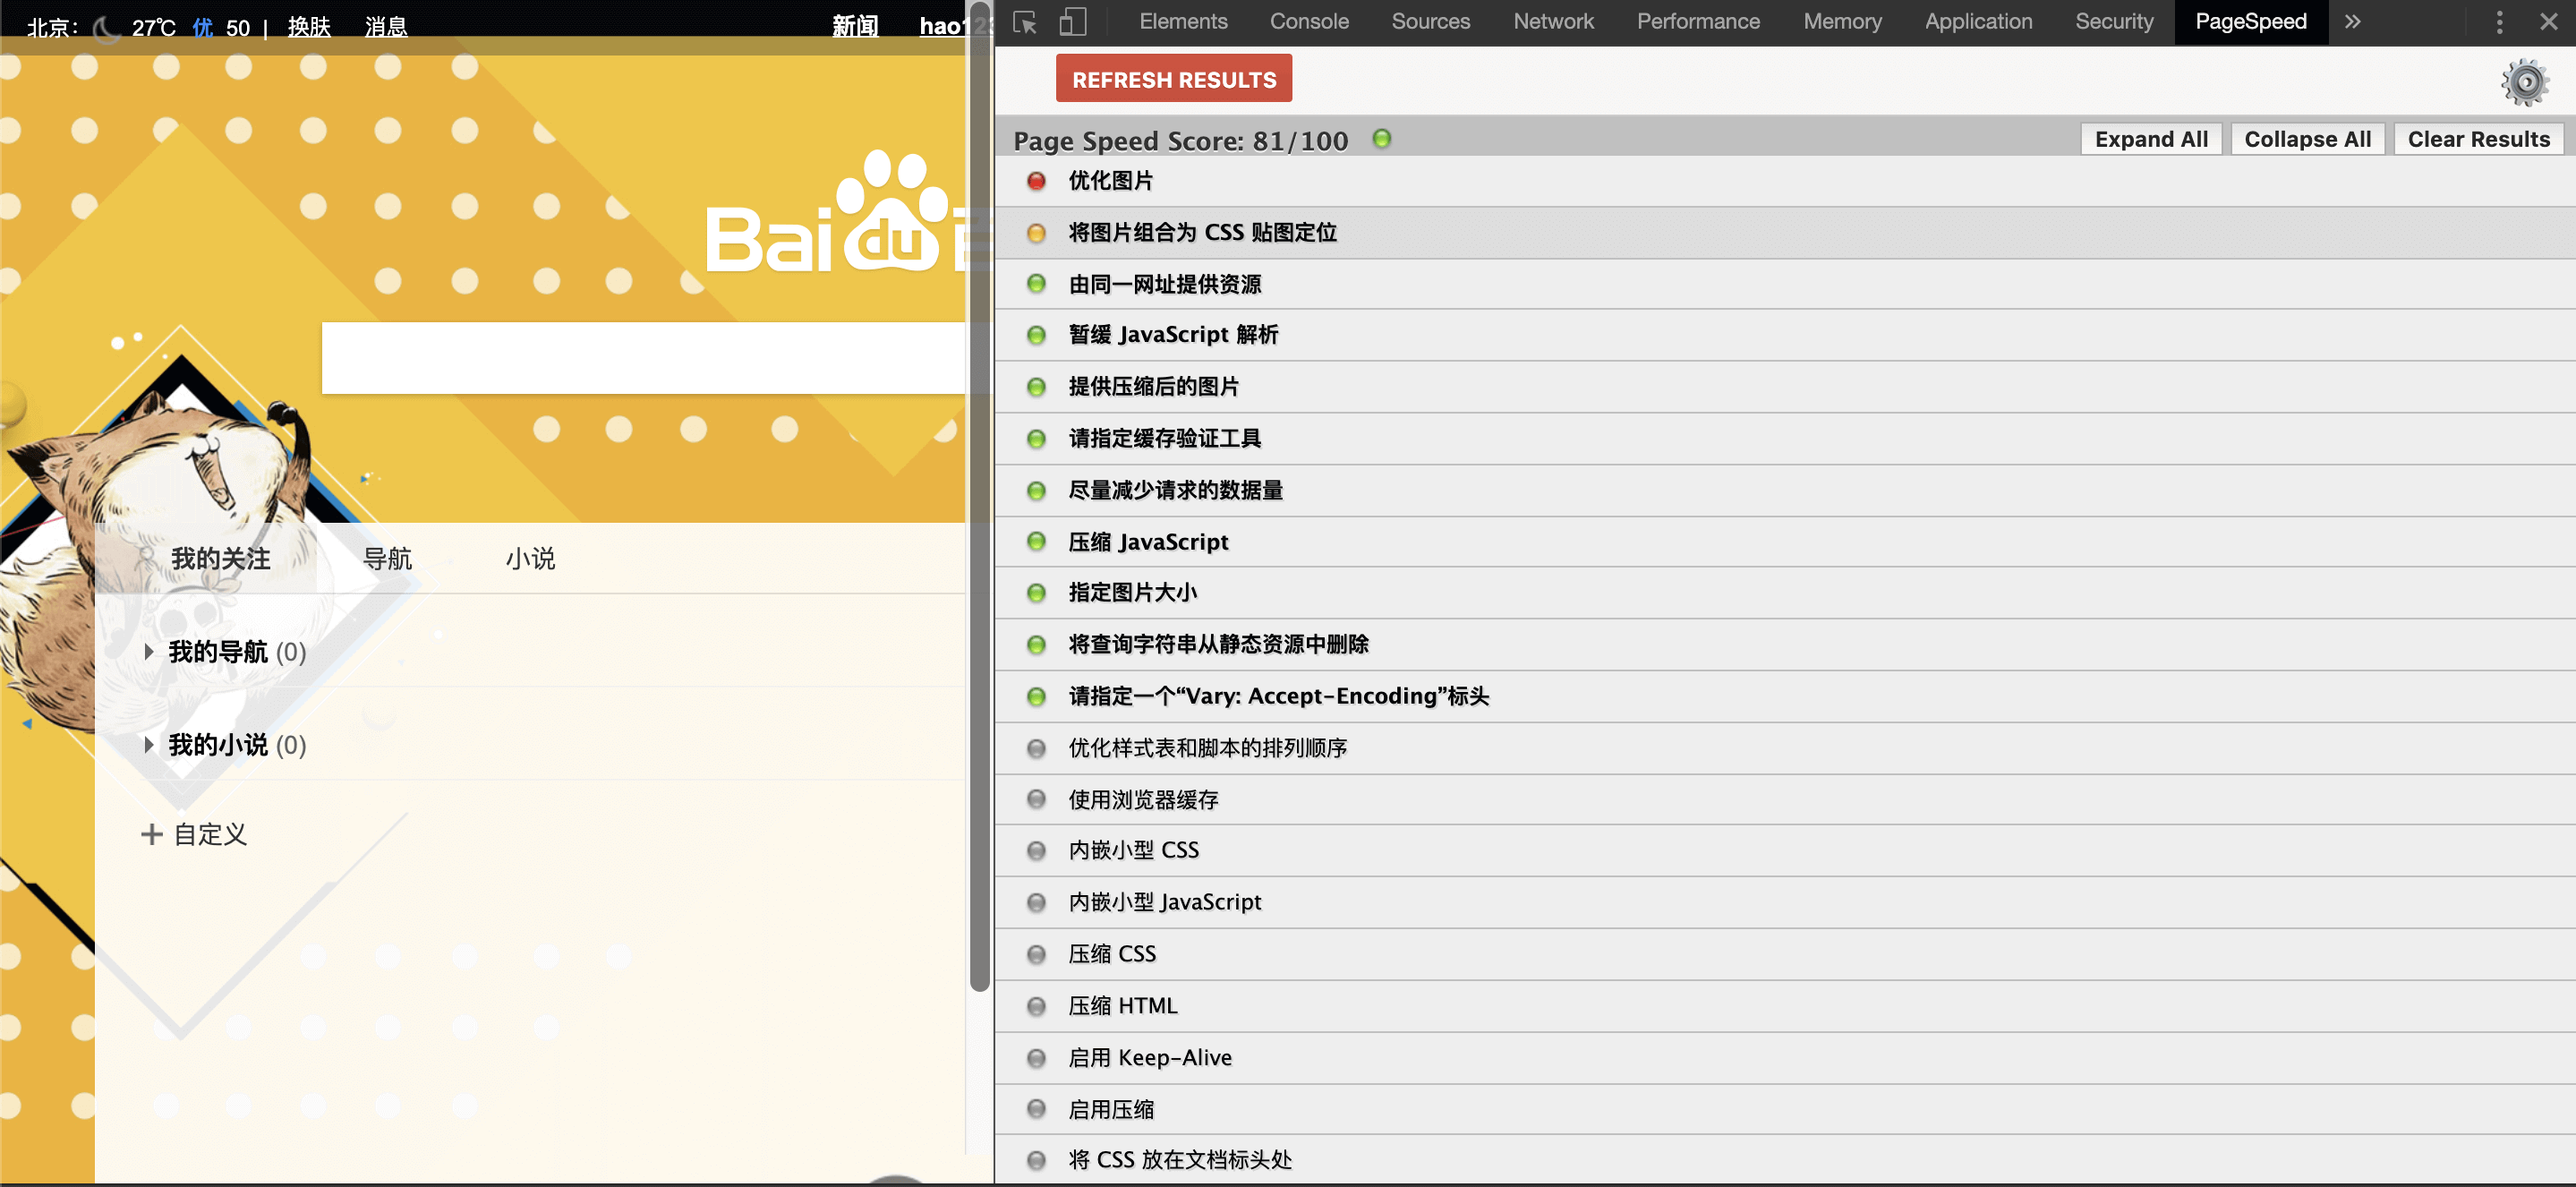
Task: Expand the 我的导航 section triangle
Action: click(x=148, y=652)
